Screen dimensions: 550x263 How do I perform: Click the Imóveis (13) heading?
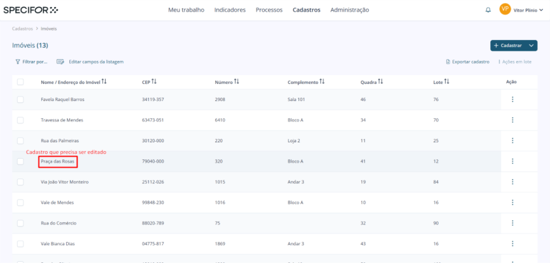point(30,46)
